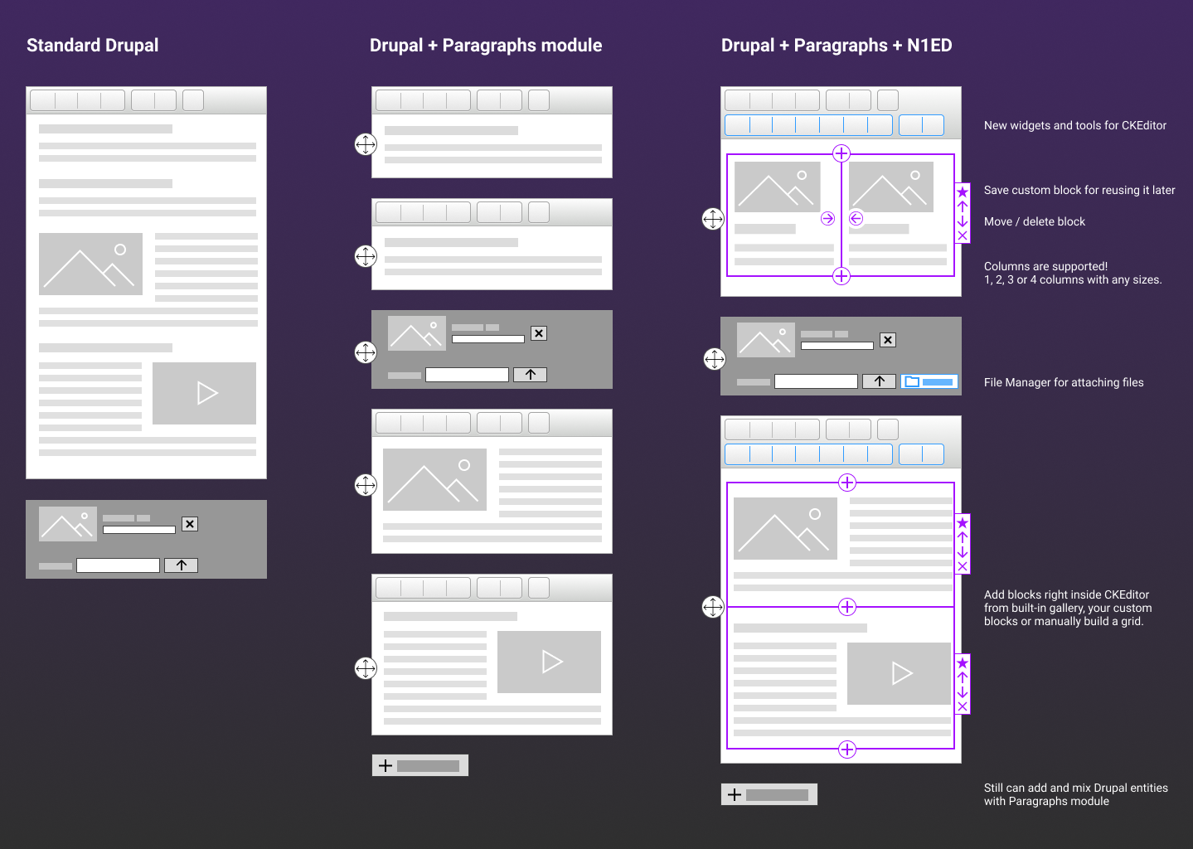Click image placeholder in Standard Drupal editor

[x=90, y=264]
